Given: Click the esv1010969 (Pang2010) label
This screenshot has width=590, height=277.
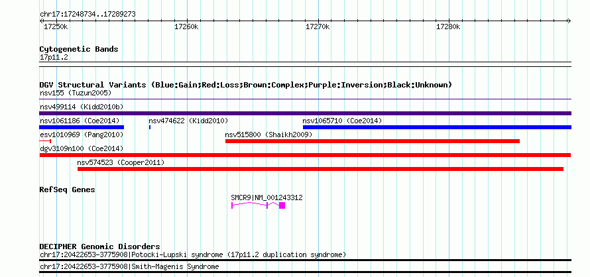Looking at the screenshot, I should (x=82, y=135).
